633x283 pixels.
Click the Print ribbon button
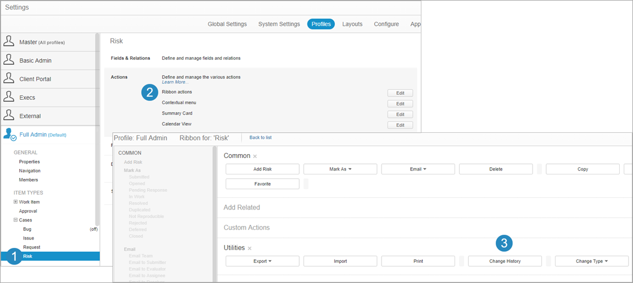[x=418, y=261]
